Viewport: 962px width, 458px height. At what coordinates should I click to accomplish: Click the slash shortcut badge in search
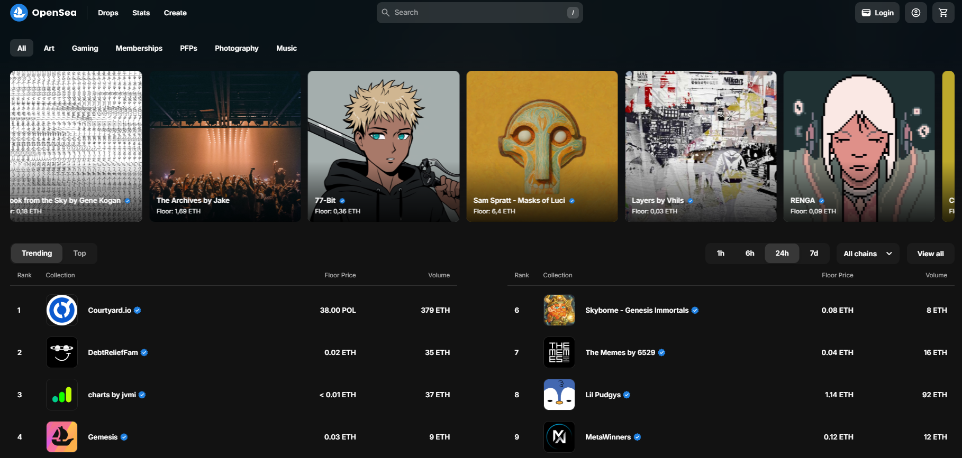coord(573,13)
